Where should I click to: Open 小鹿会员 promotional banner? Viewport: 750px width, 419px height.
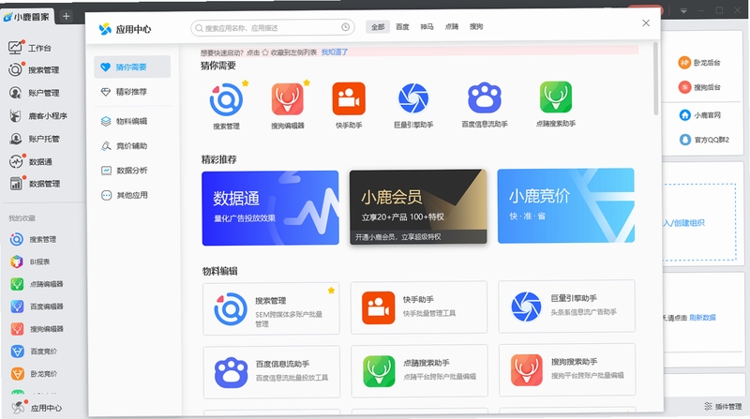[418, 206]
